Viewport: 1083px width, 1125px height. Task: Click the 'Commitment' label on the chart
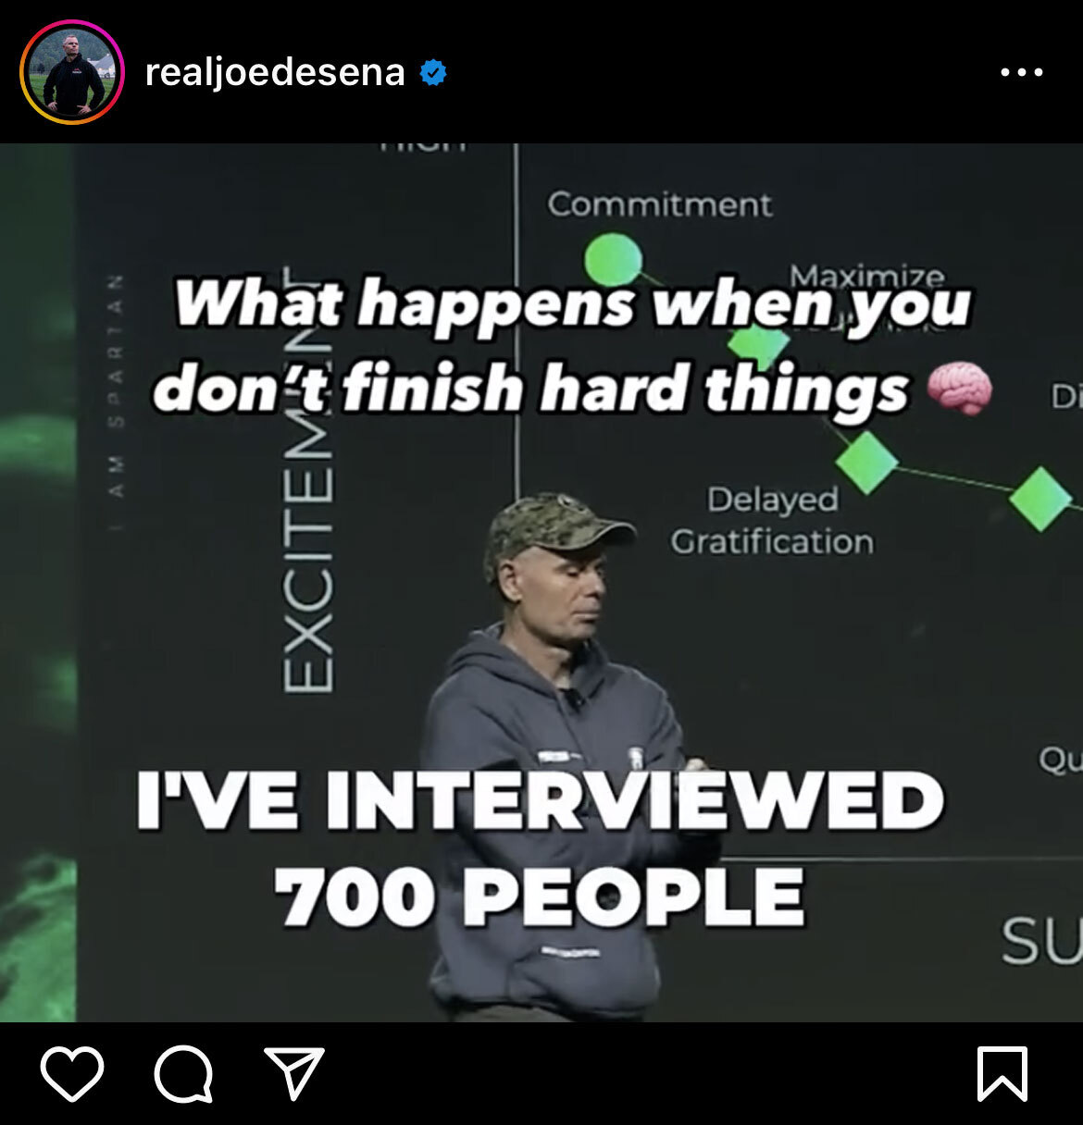point(659,204)
